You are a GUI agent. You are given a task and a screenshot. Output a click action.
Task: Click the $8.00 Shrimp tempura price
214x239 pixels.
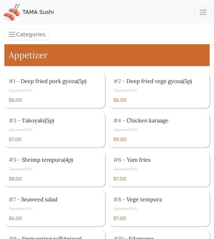tap(15, 179)
